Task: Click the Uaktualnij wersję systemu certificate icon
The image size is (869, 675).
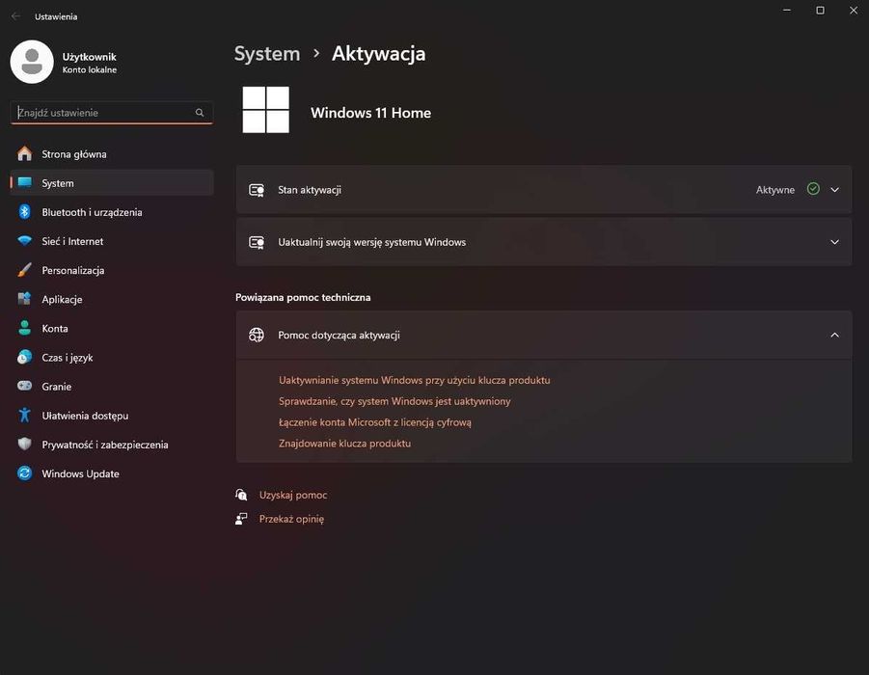Action: click(x=257, y=242)
